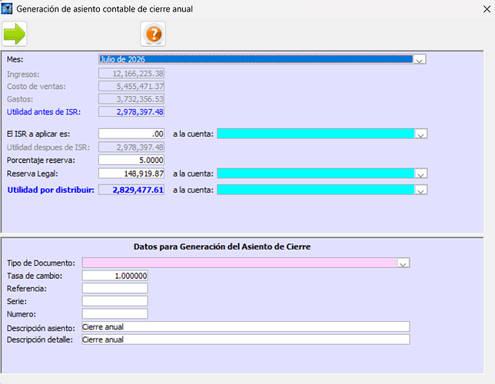495x384 pixels.
Task: Click the Reserva Legal amount field
Action: coord(131,174)
